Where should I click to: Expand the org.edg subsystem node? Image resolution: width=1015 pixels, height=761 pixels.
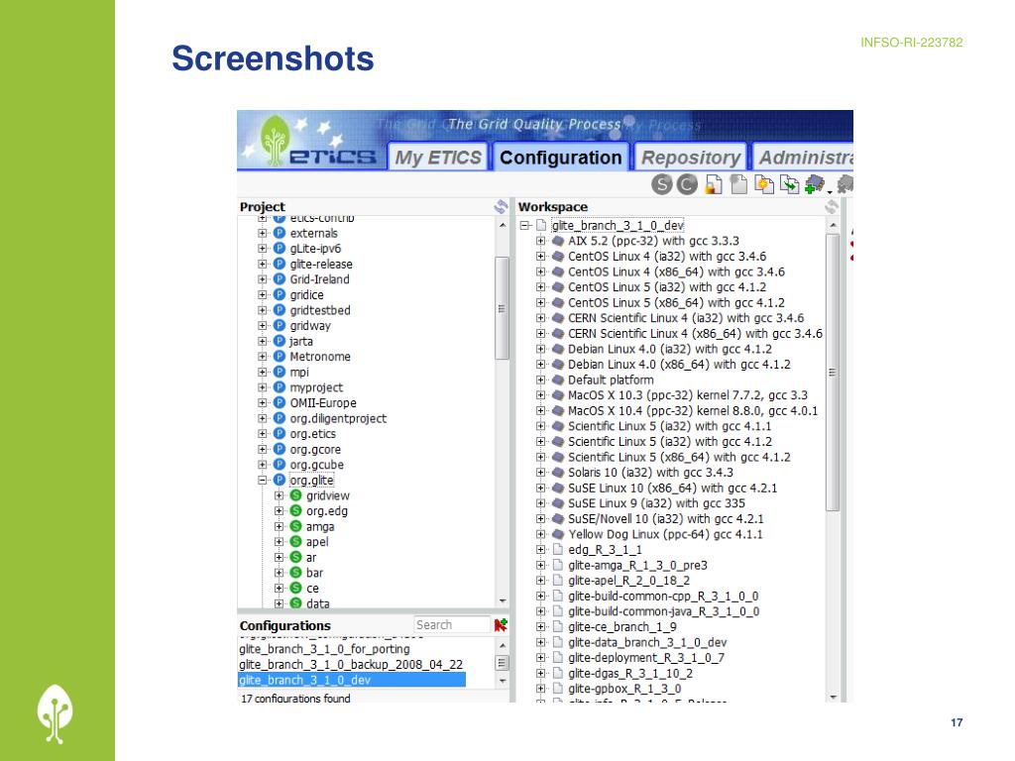click(279, 510)
